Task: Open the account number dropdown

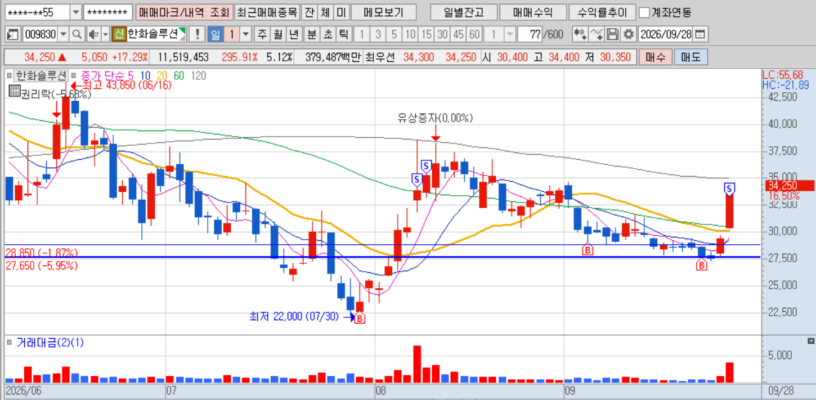Action: 76,12
